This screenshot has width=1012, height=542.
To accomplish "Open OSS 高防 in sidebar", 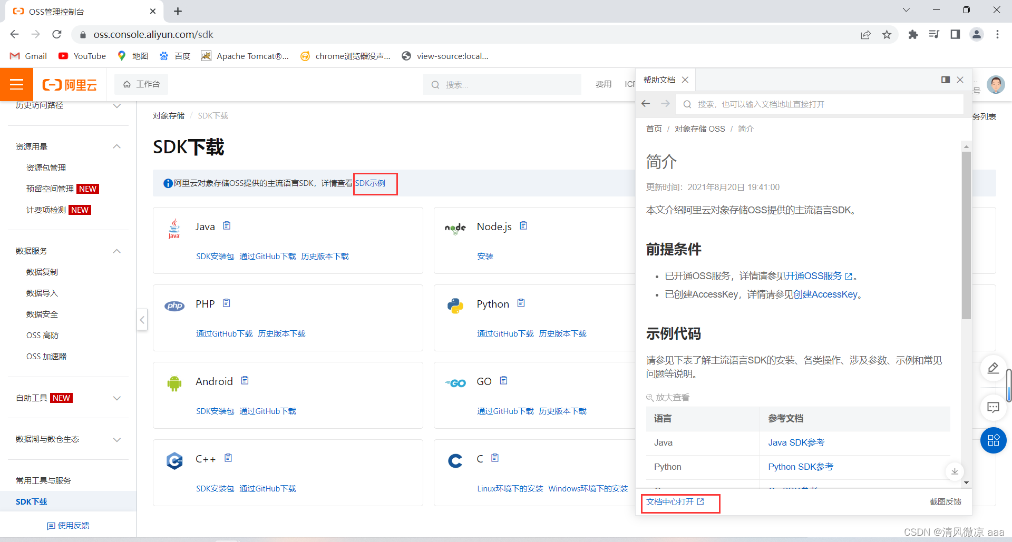I will point(43,336).
